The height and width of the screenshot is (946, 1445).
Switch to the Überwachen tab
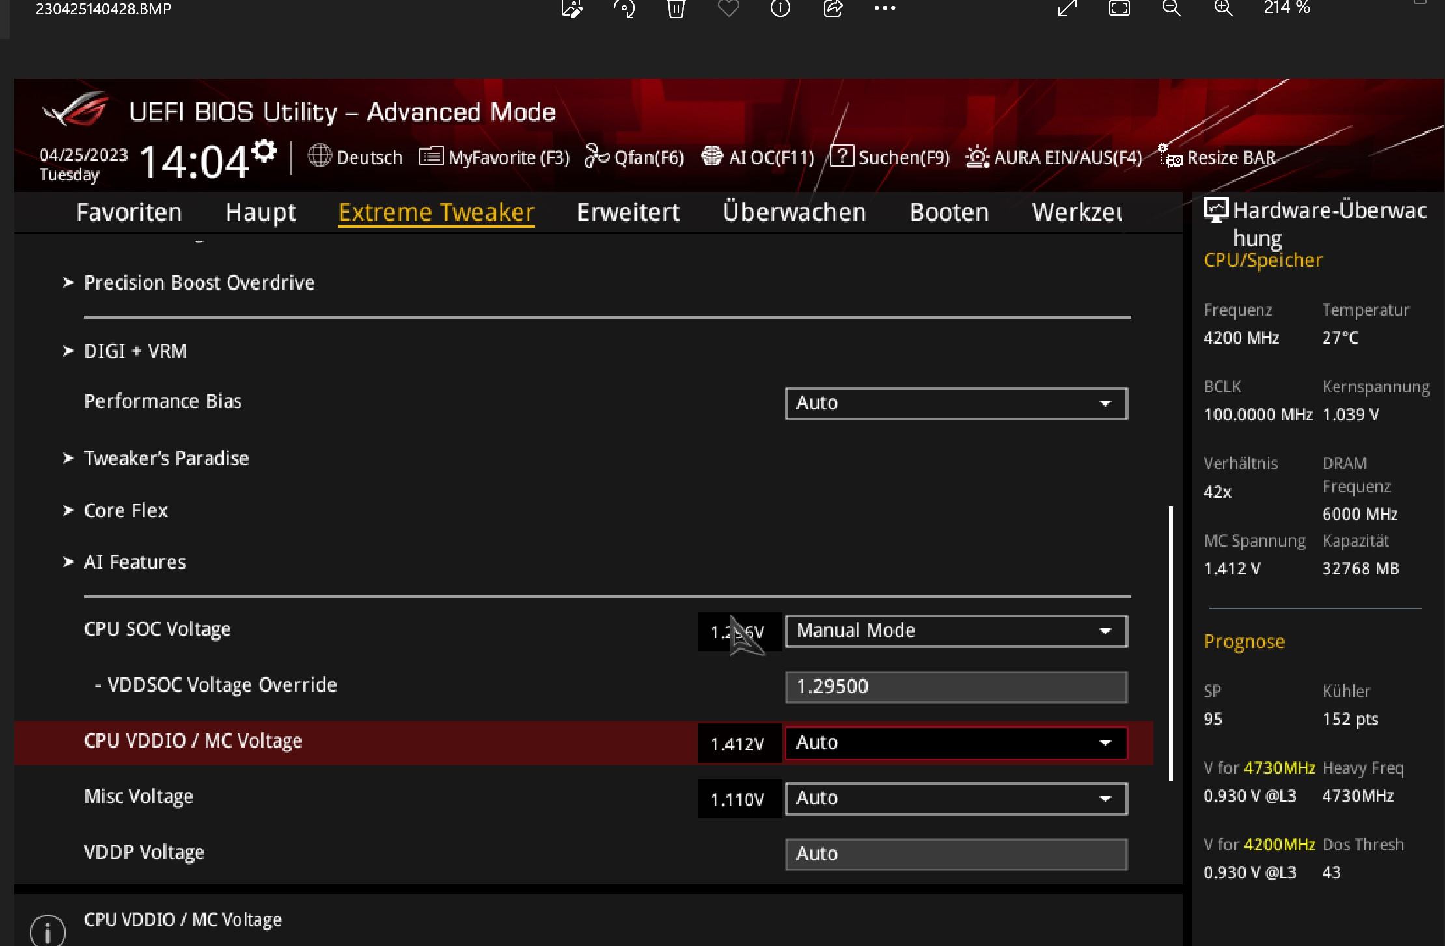(793, 213)
